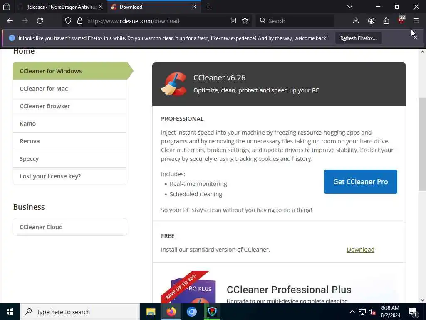Click the address bar URL field
Viewport: 426px width, 320px height.
(x=158, y=21)
